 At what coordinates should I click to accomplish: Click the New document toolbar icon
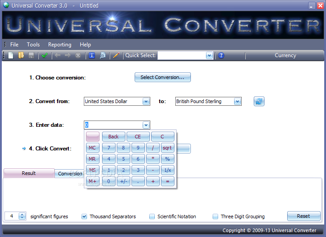[11, 55]
